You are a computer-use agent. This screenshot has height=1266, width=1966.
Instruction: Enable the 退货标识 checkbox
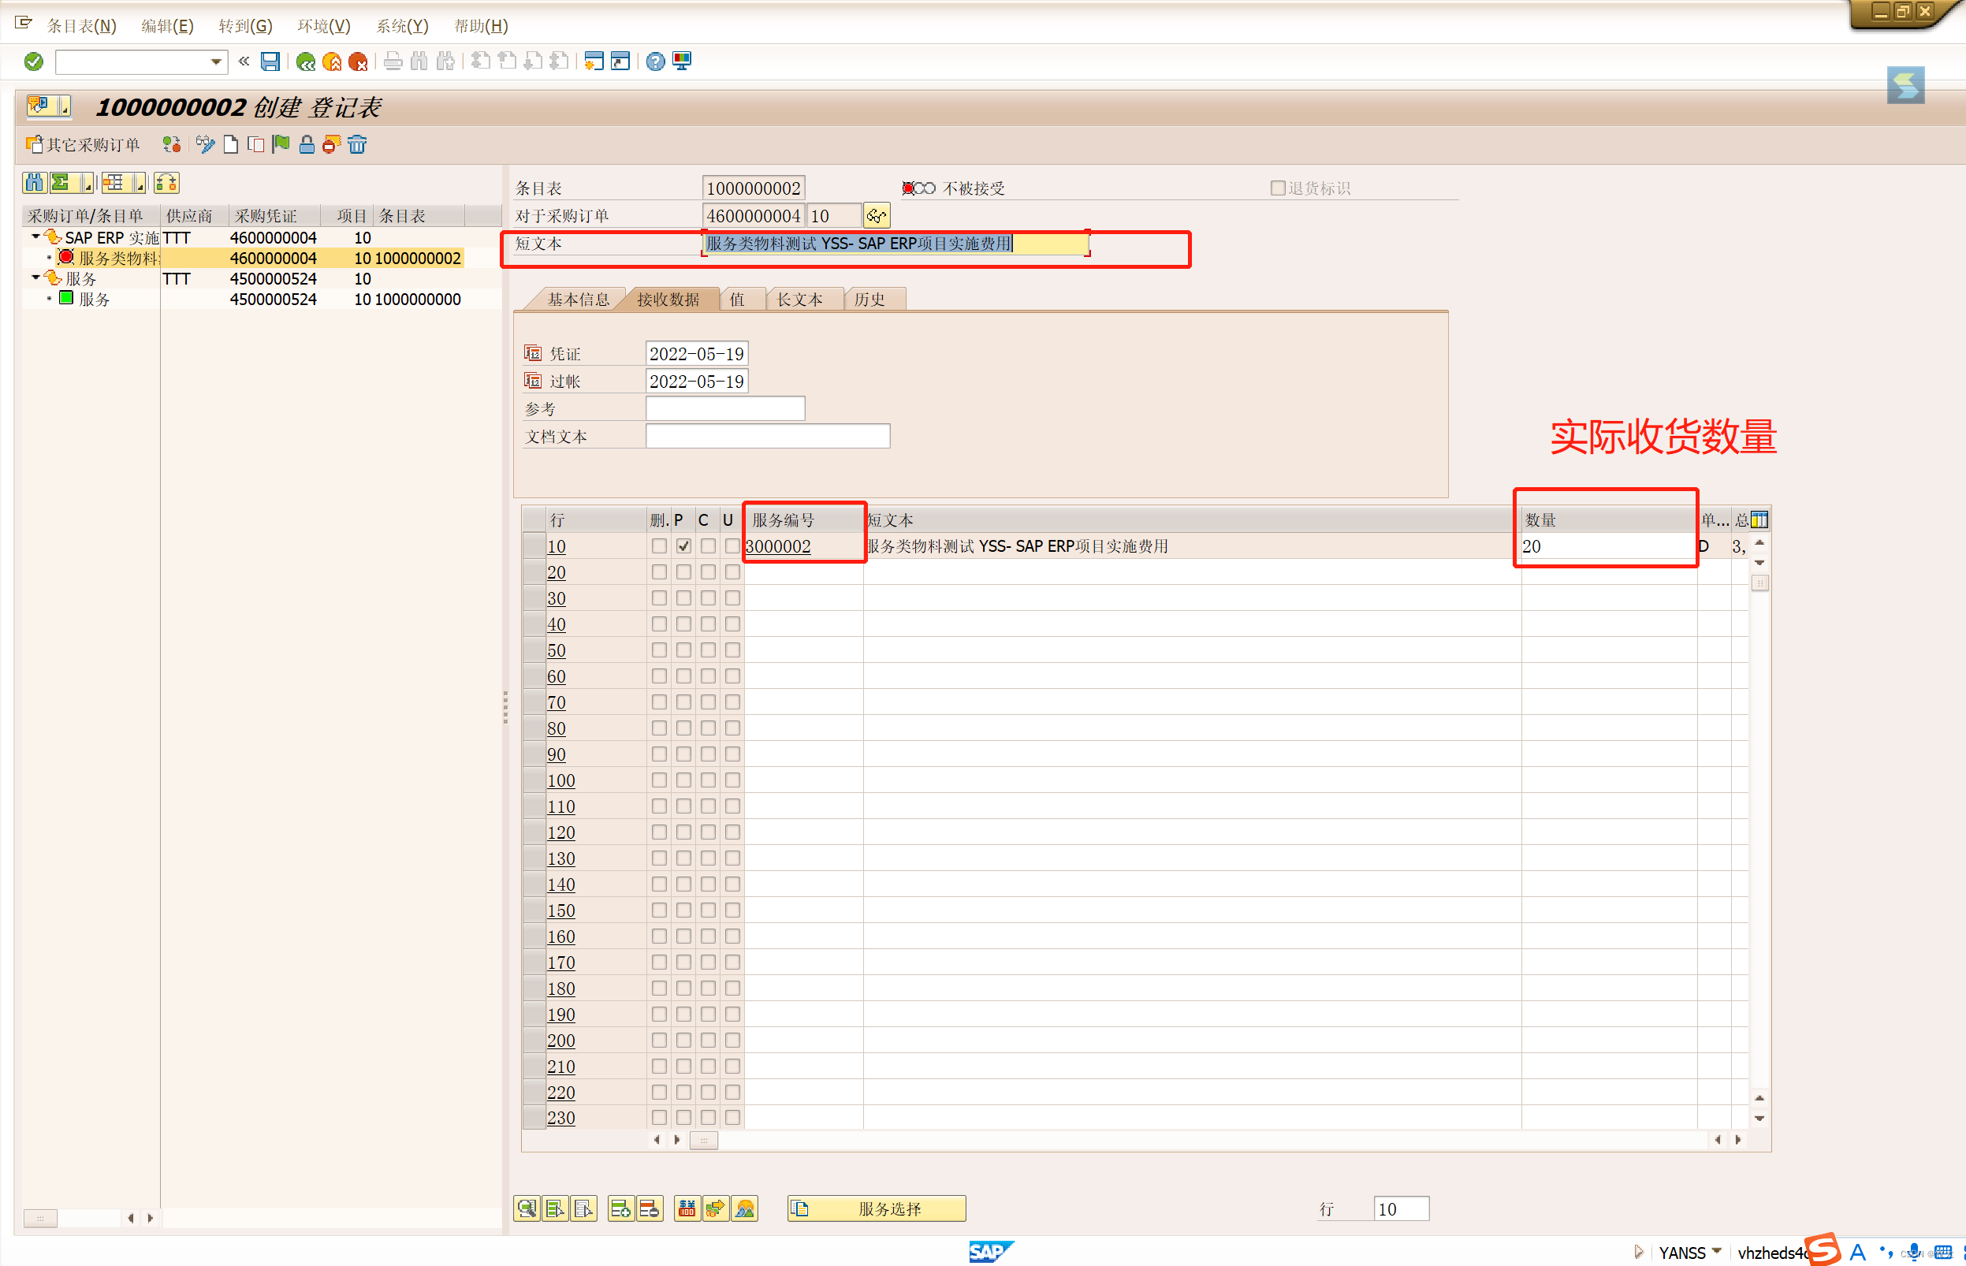(x=1278, y=188)
